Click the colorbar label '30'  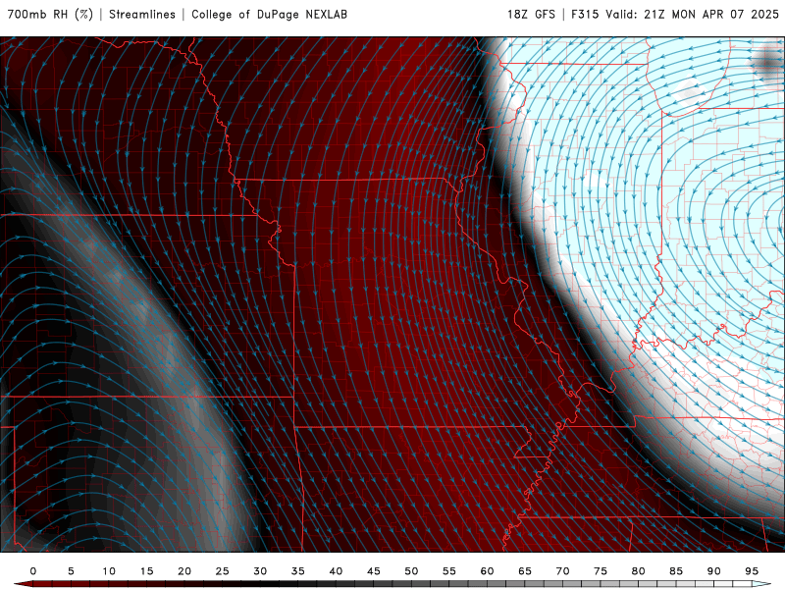(x=260, y=571)
